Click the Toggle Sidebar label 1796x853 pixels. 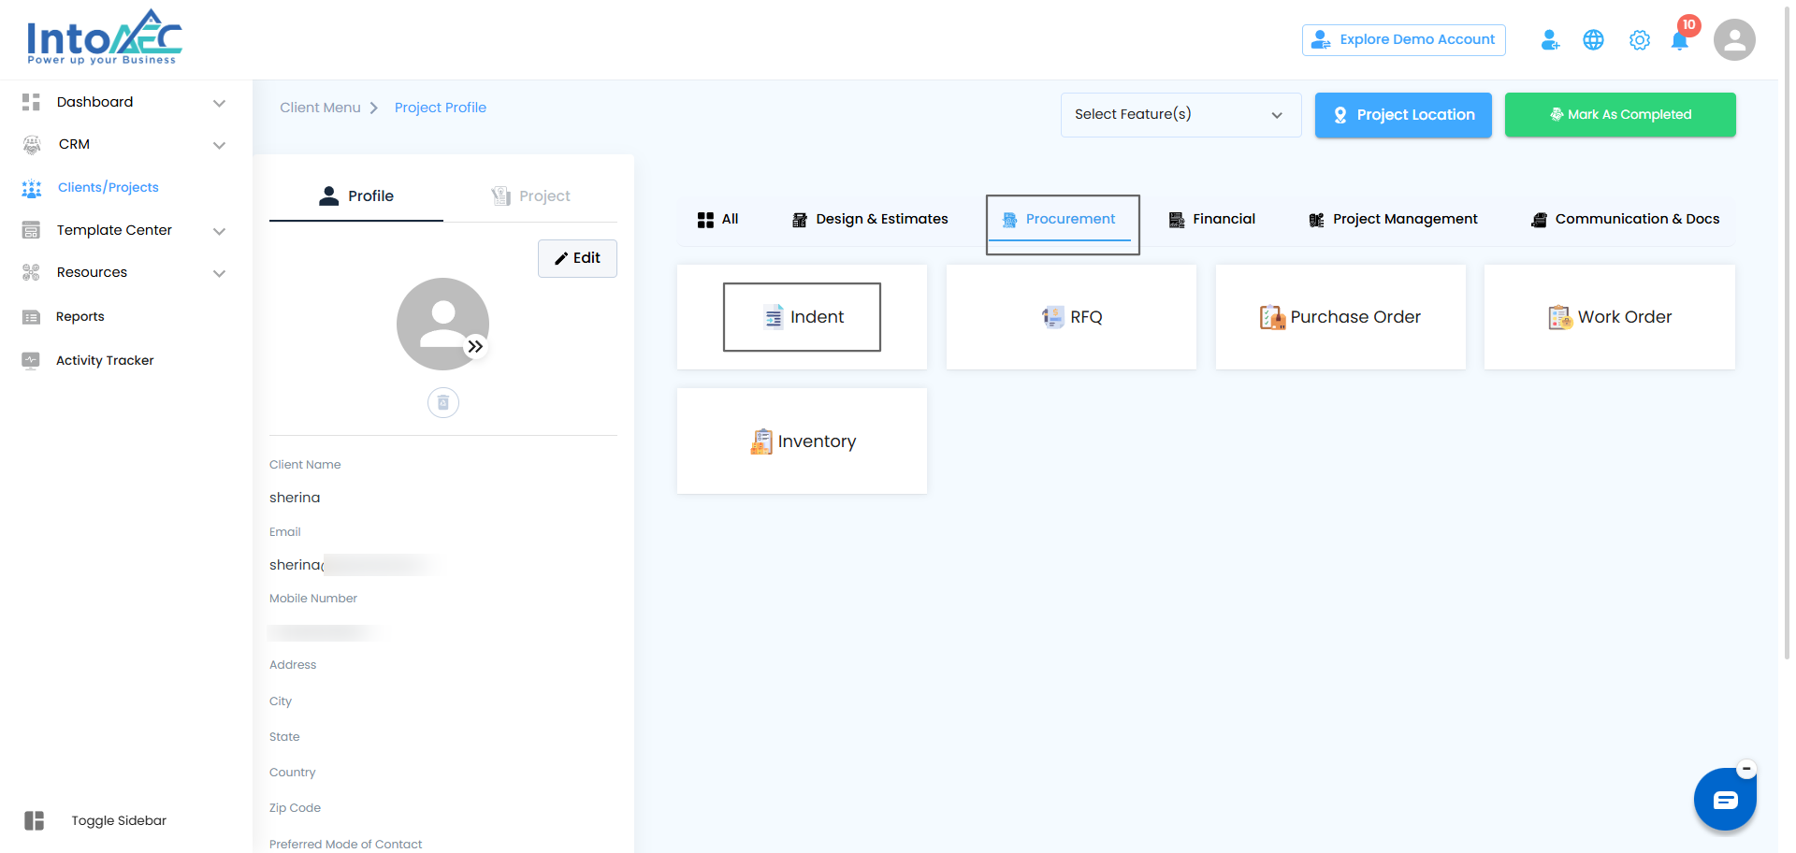tap(119, 821)
